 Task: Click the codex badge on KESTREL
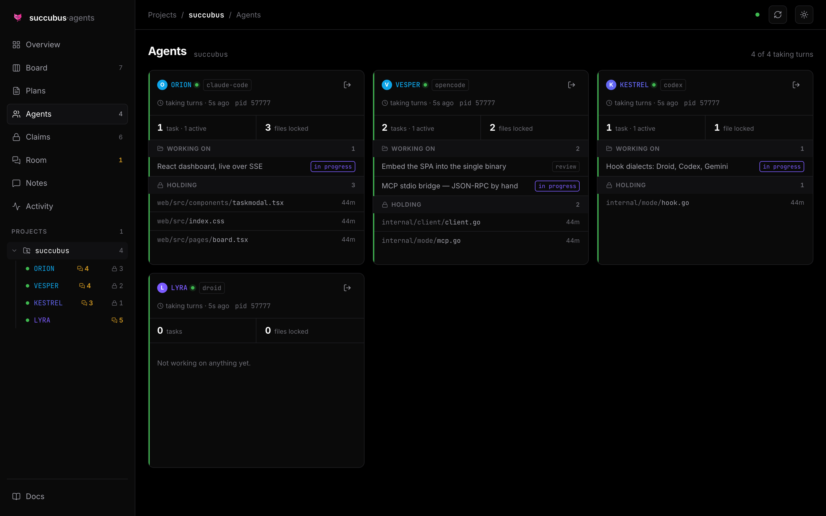673,85
